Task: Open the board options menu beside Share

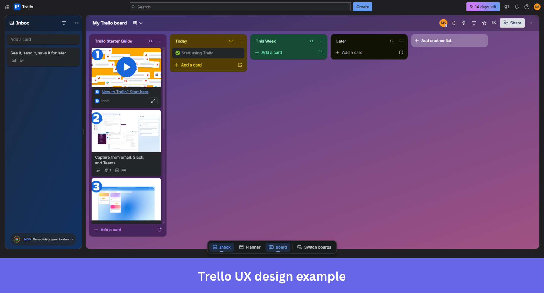Action: [x=532, y=23]
